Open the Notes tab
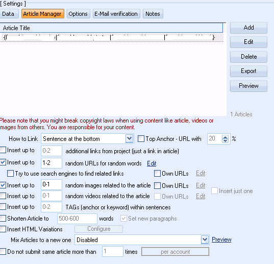This screenshot has height=264, width=274. point(153,14)
